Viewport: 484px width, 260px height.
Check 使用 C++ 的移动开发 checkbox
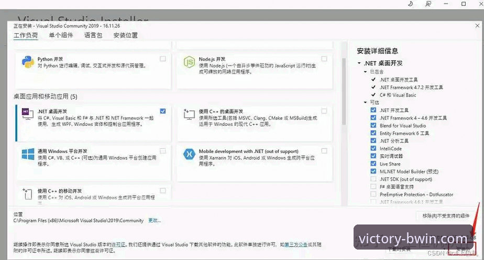click(163, 191)
